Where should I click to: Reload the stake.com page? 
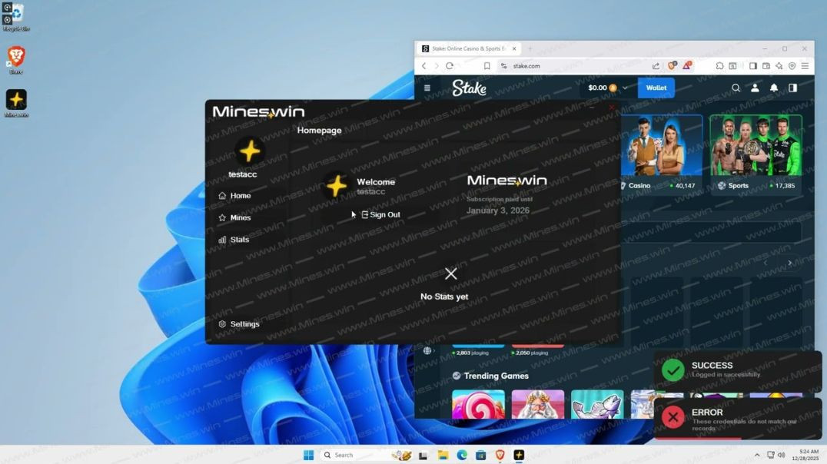coord(450,66)
